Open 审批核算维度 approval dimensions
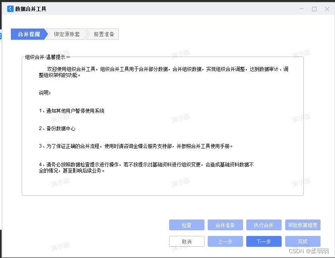The width and height of the screenshot is (335, 258). click(x=302, y=225)
